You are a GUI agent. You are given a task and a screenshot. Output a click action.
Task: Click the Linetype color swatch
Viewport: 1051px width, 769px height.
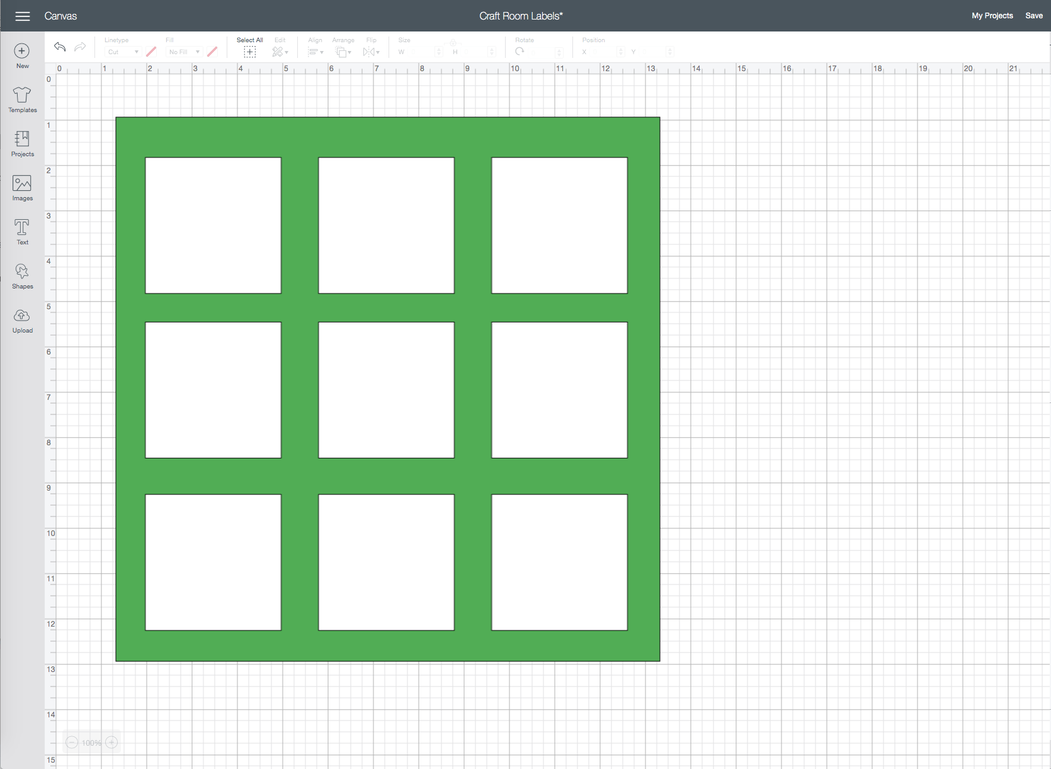pyautogui.click(x=151, y=52)
